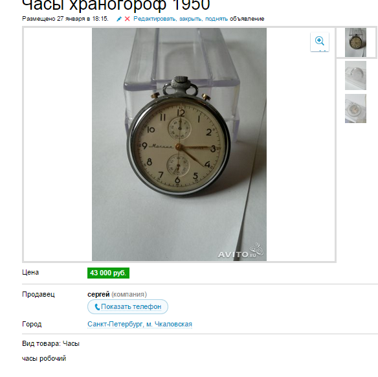Screen dimensions: 378x377
Task: Select the first watch front thumbnail
Action: (x=355, y=43)
